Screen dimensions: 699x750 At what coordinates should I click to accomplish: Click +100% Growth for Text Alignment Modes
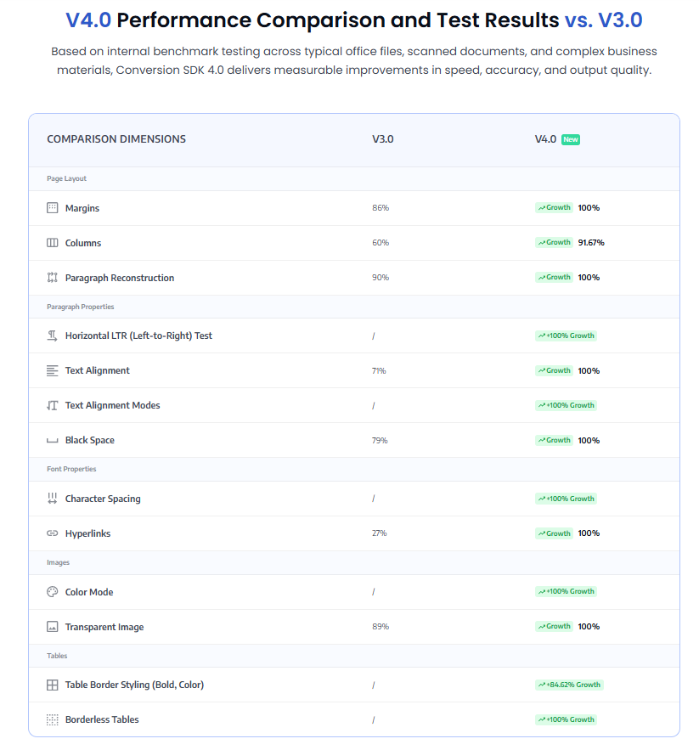(x=566, y=405)
